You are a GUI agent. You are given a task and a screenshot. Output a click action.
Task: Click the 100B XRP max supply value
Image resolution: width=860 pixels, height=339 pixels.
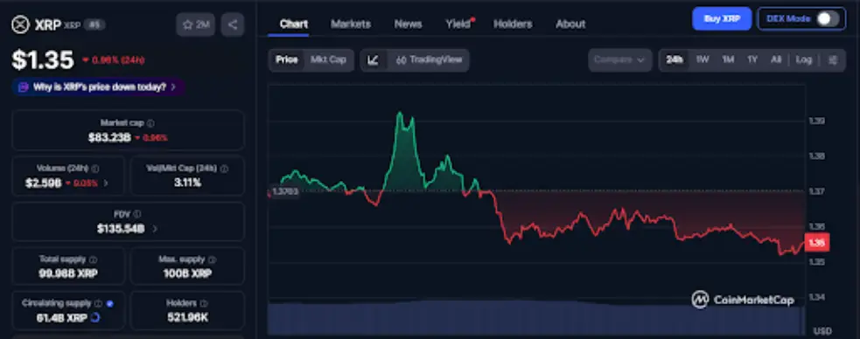pyautogui.click(x=187, y=273)
